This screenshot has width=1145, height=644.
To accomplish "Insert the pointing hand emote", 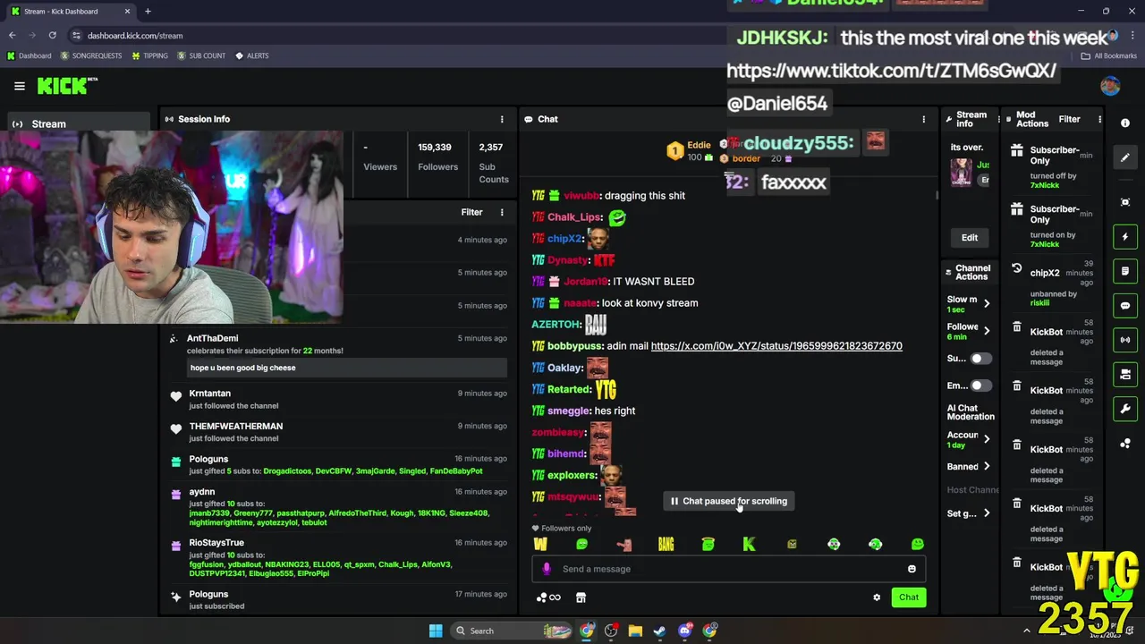I will coord(623,544).
